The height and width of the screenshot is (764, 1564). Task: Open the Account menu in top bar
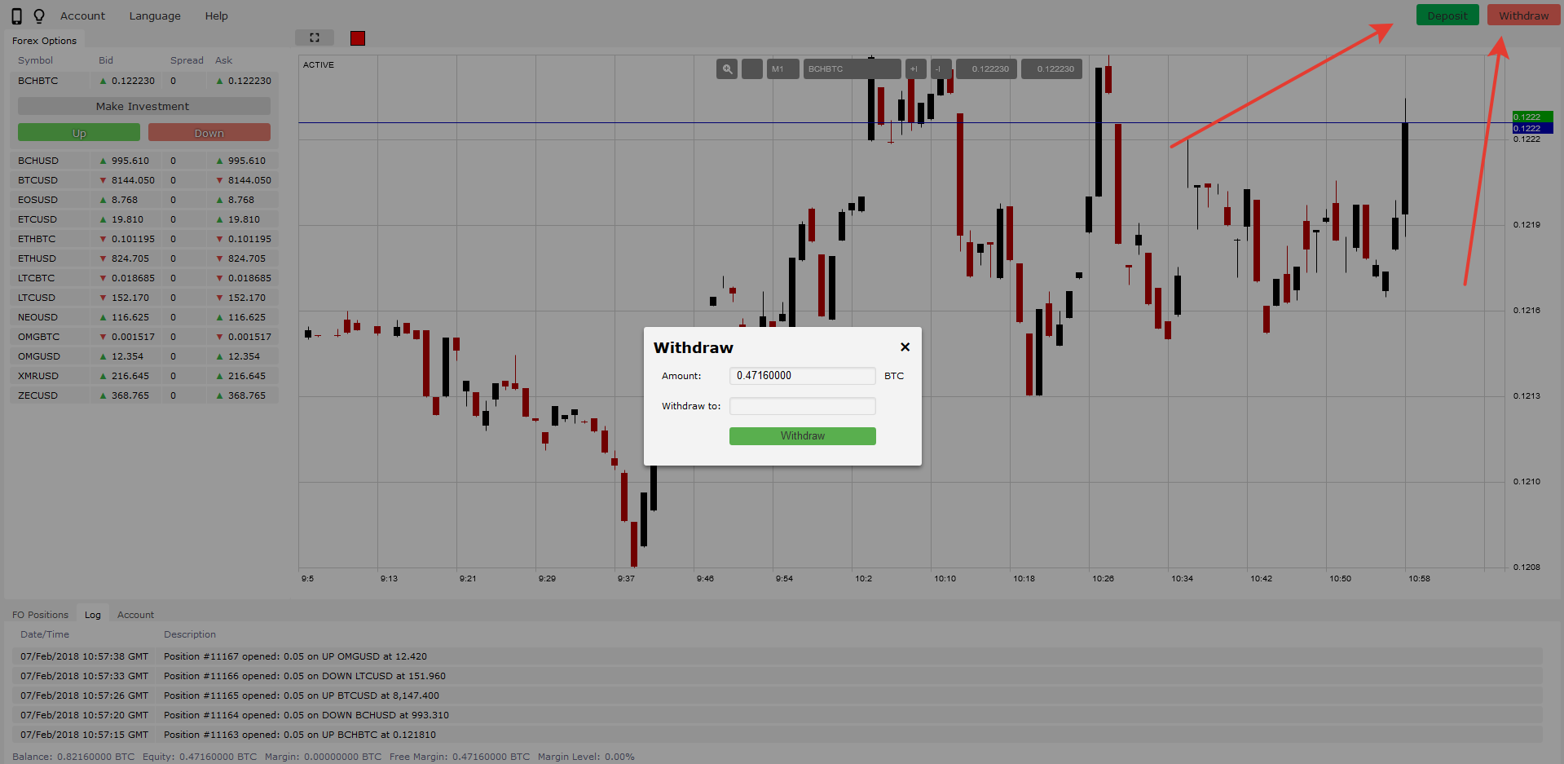[x=82, y=16]
